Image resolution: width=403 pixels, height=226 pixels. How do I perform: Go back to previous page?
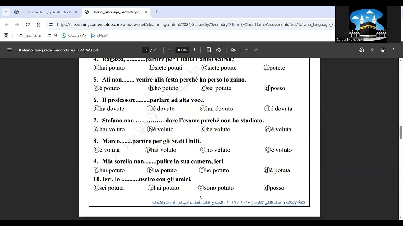click(7, 24)
